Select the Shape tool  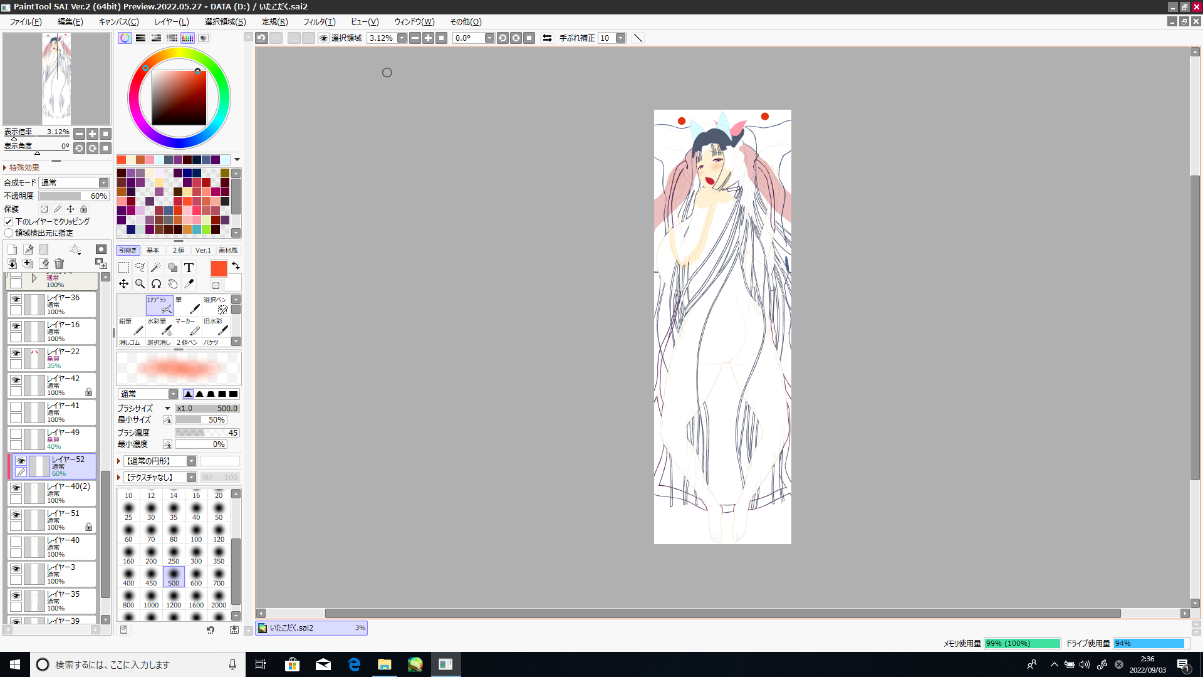(172, 268)
